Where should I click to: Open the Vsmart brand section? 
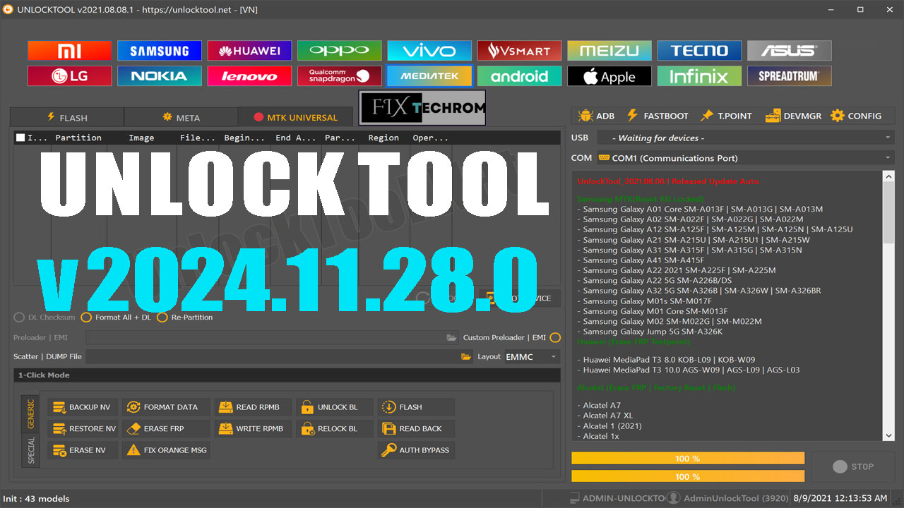click(x=519, y=50)
